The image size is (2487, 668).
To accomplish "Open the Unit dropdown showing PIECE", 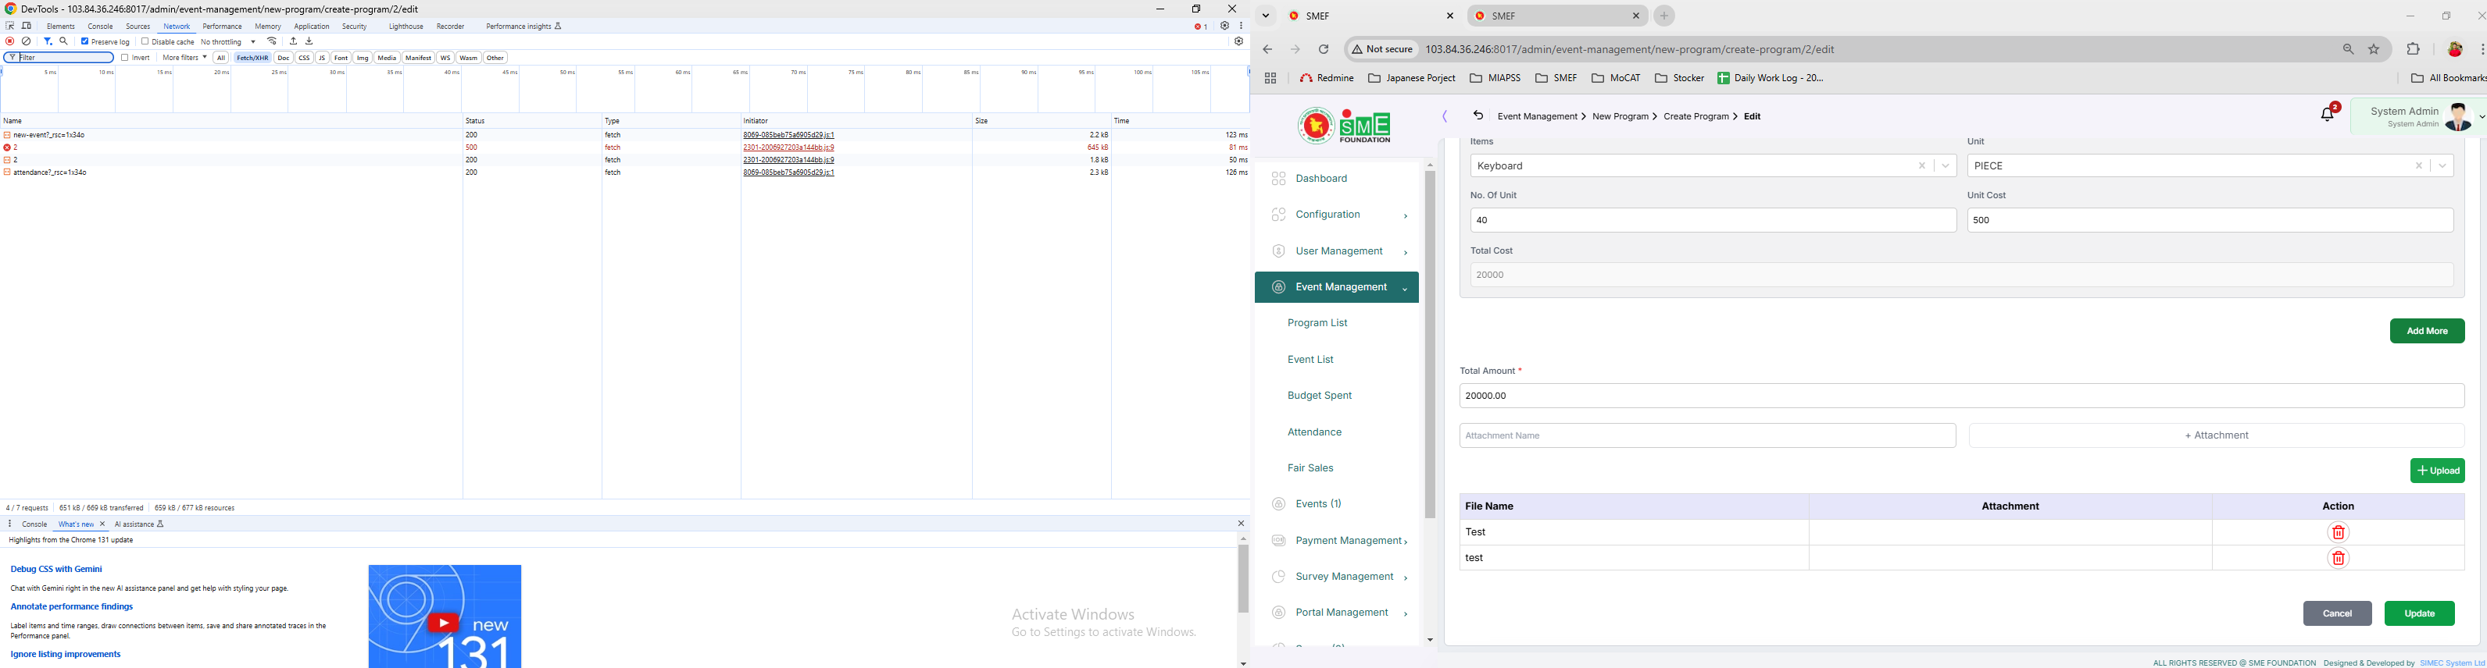I will (2443, 165).
